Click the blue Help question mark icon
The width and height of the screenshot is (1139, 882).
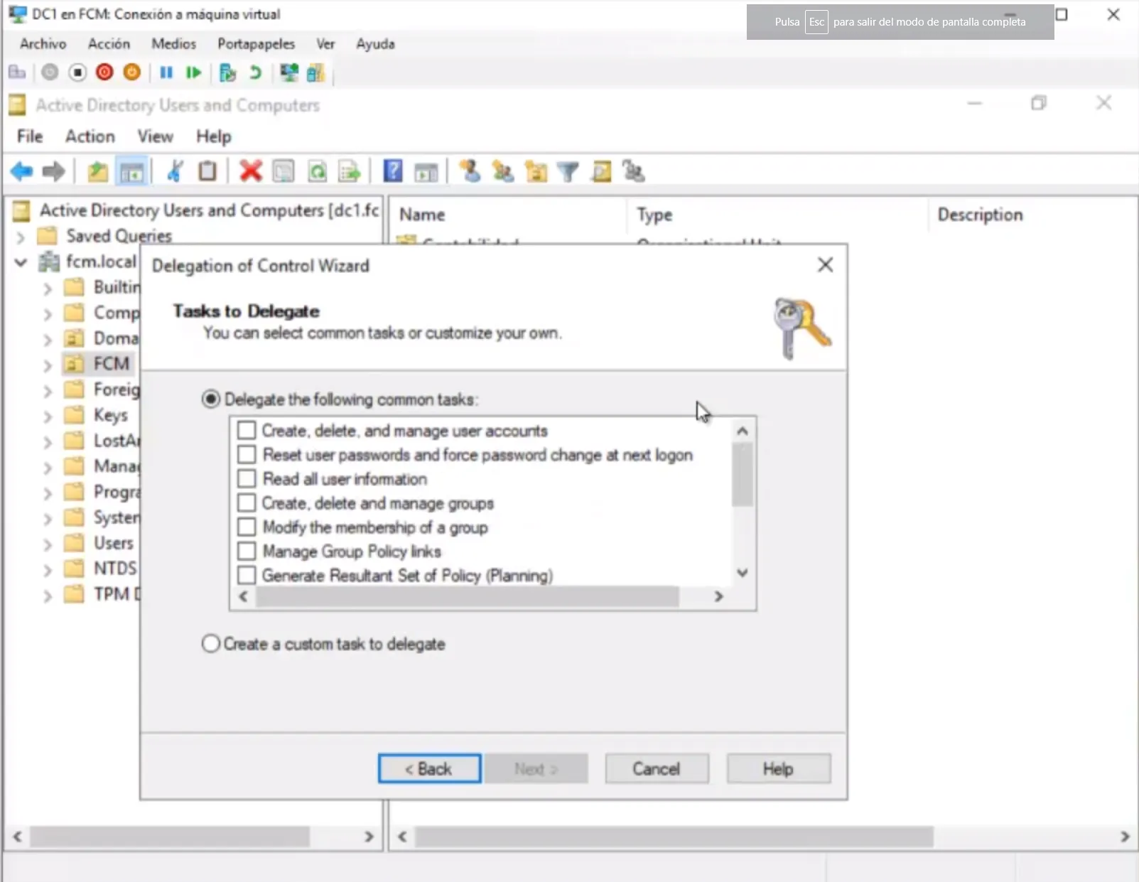coord(392,171)
